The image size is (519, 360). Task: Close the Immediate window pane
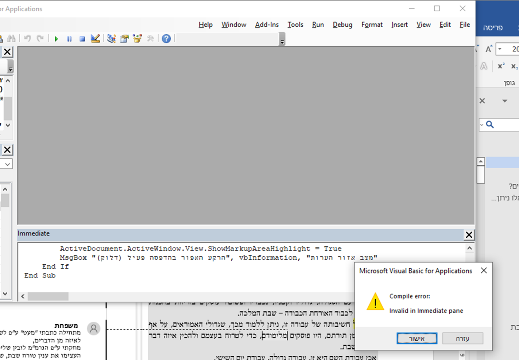(x=469, y=235)
